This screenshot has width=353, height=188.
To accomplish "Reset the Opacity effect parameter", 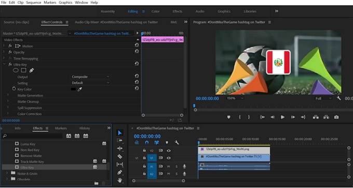I will (137, 51).
